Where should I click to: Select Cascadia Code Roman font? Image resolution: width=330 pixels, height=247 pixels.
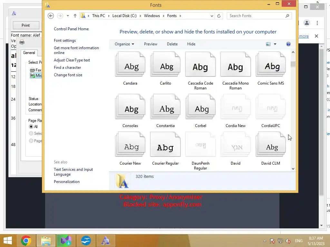[200, 64]
